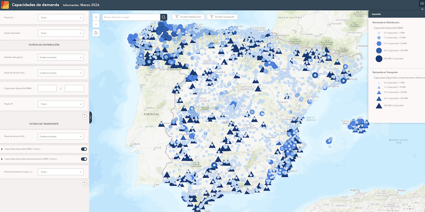This screenshot has height=212, width=425.
Task: Open the Provincia dropdown
Action: 60,17
